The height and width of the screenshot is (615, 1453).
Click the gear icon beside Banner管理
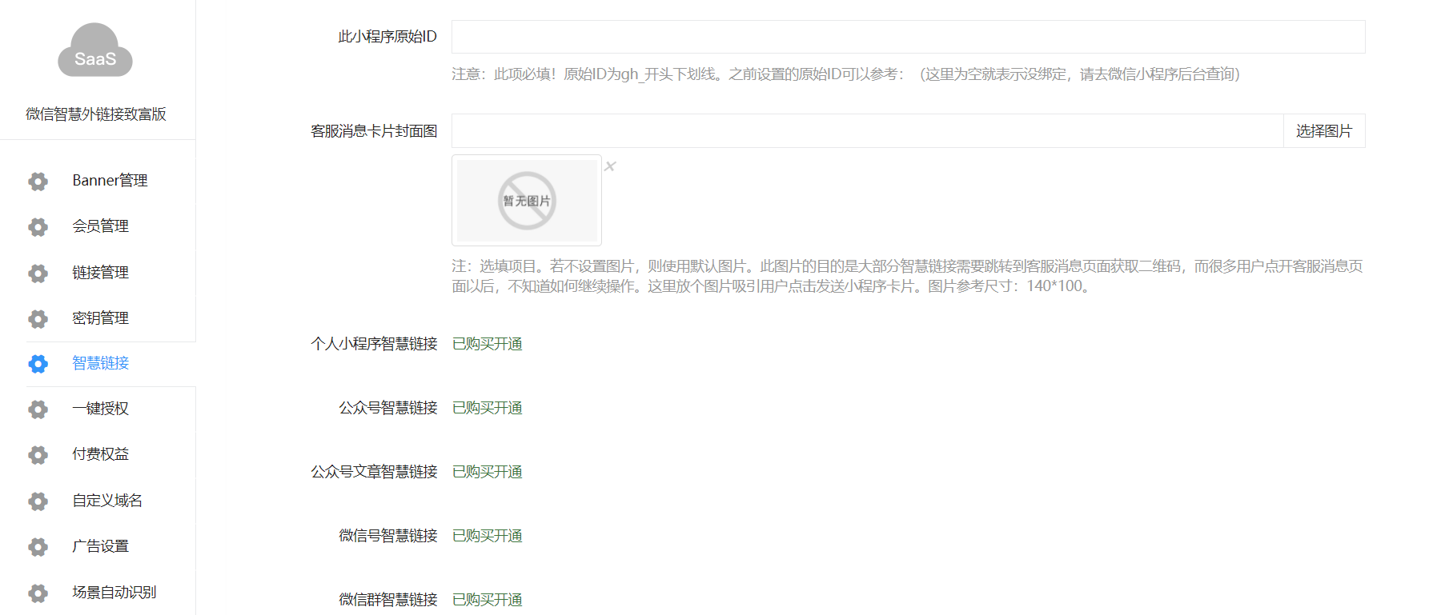(38, 182)
